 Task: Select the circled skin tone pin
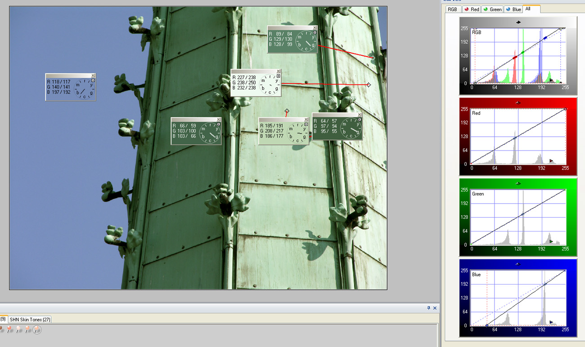pyautogui.click(x=37, y=330)
